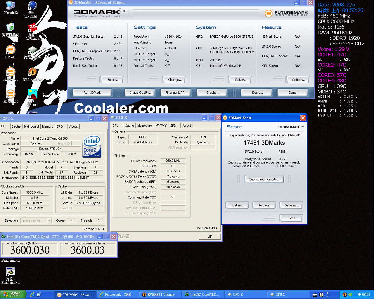The image size is (374, 299).
Task: Switch to the Futuremark ORB taskbar item
Action: click(x=118, y=295)
